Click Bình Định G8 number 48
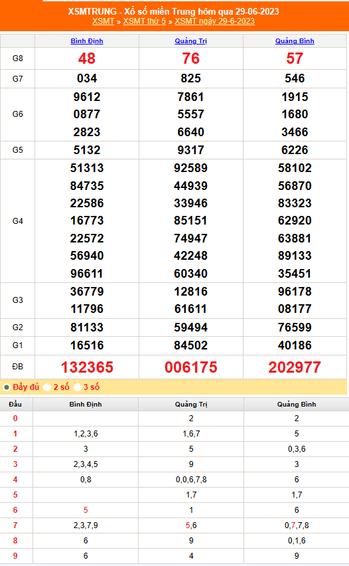This screenshot has width=349, height=566. pos(87,58)
